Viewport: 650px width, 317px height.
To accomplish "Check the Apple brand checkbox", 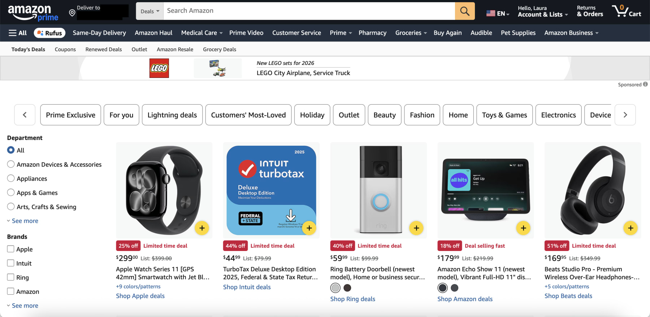I will point(10,249).
